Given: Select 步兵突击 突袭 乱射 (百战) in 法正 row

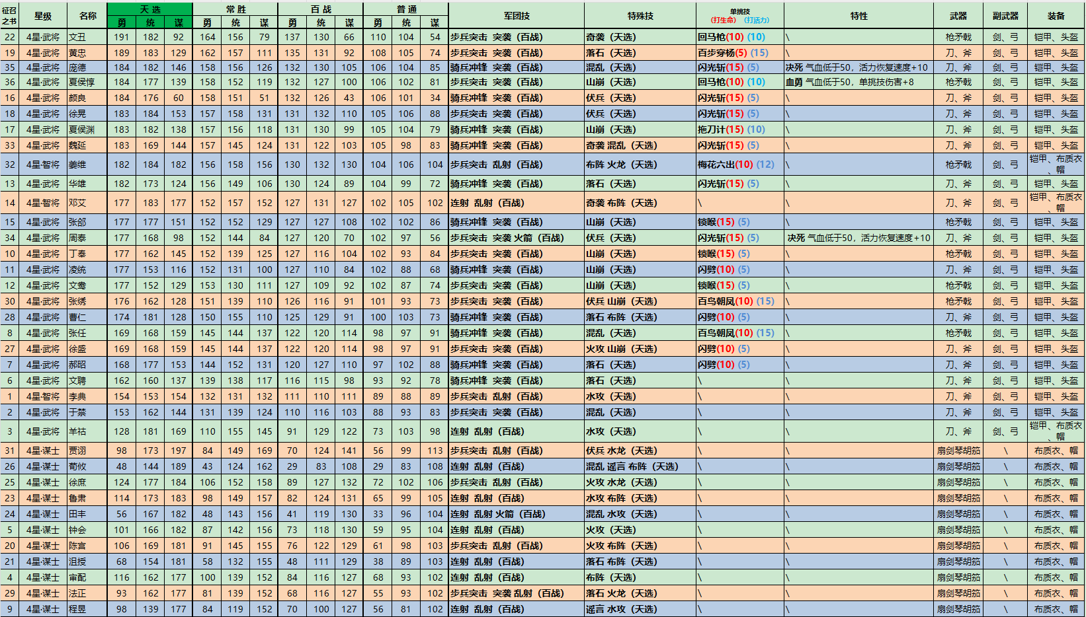Looking at the screenshot, I should click(517, 593).
